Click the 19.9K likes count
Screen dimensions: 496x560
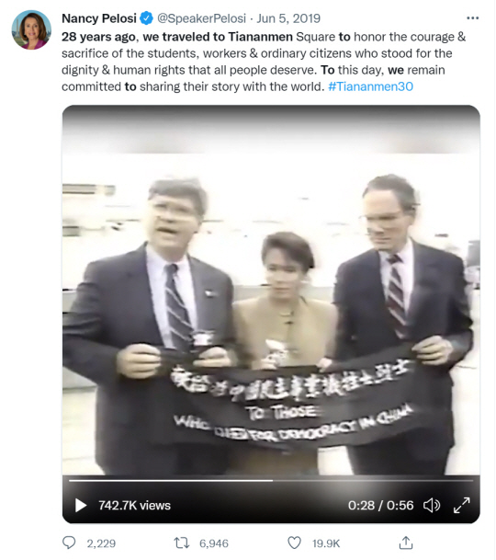point(326,543)
